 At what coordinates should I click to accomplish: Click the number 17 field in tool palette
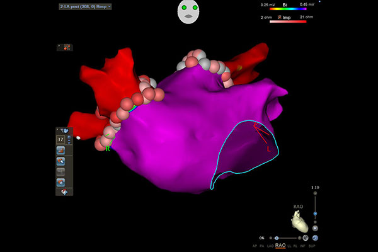[x=61, y=139]
